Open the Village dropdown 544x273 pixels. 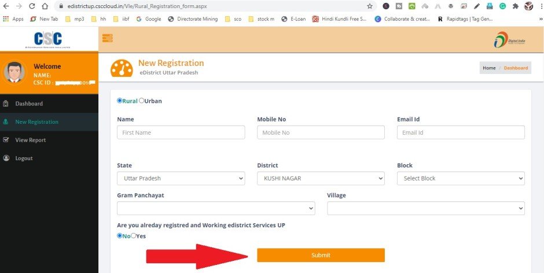pos(425,208)
